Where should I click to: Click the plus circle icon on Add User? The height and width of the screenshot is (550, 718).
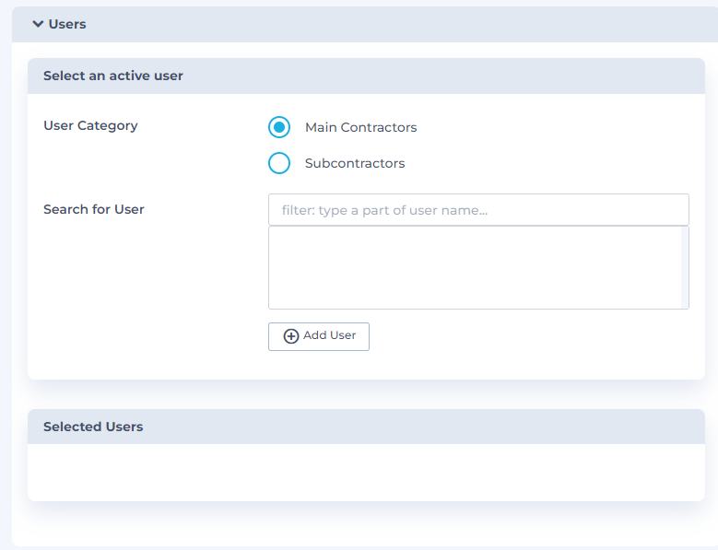point(290,336)
